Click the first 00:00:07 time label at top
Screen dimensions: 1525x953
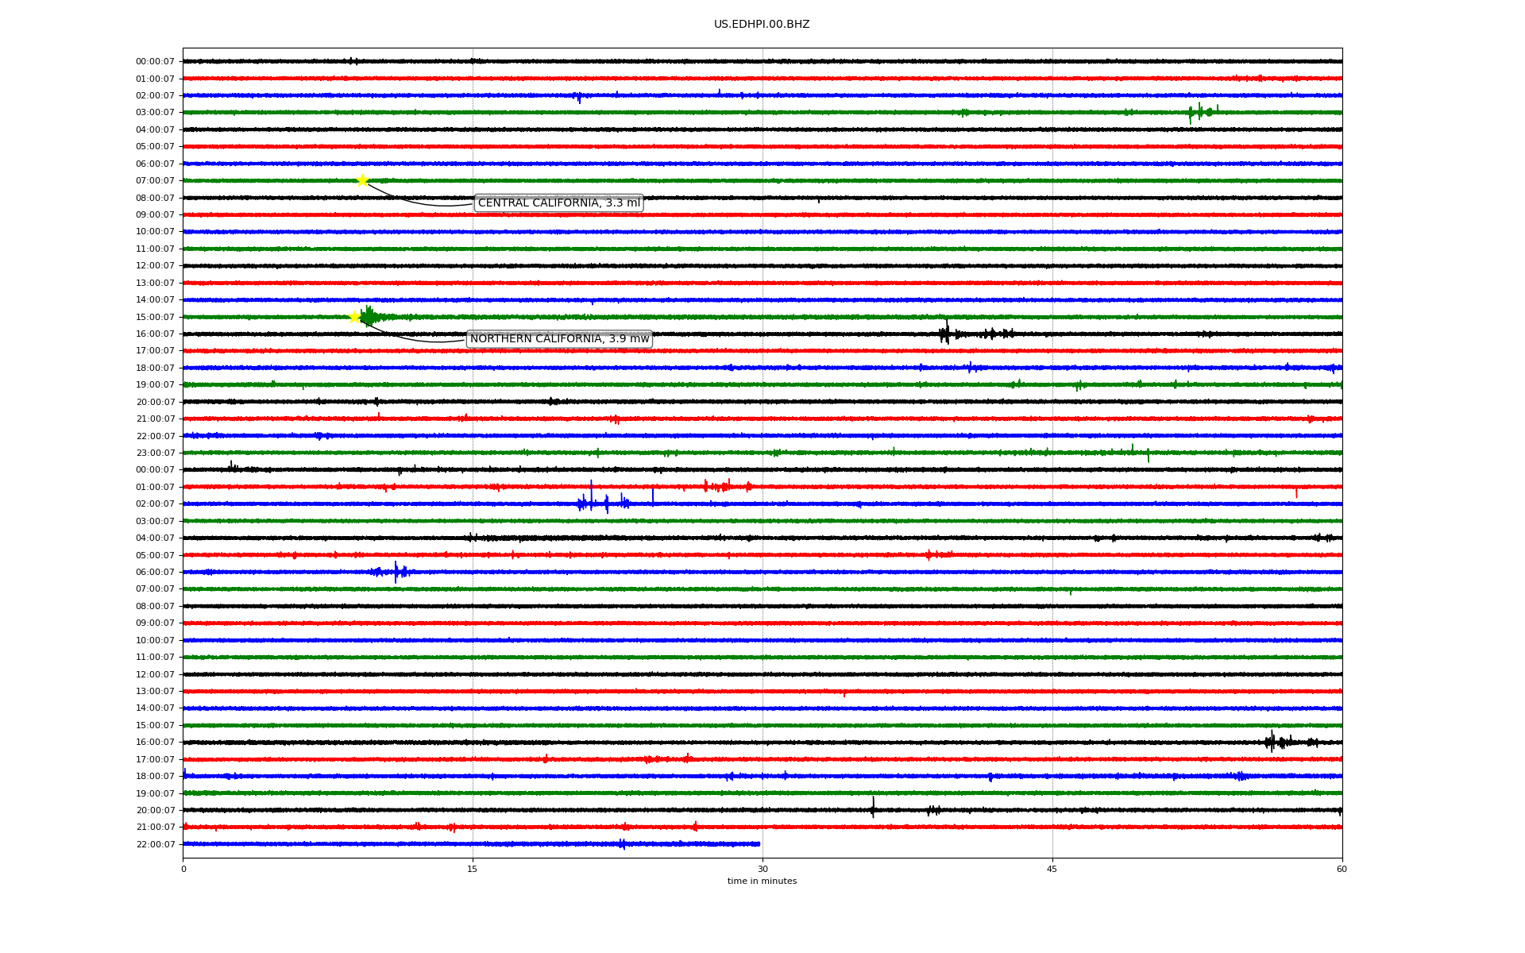pyautogui.click(x=155, y=62)
